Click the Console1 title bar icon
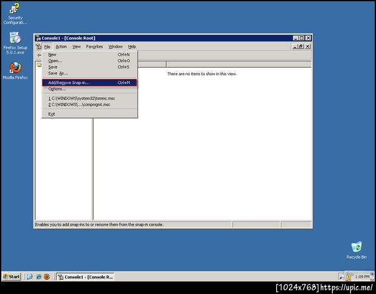 click(x=38, y=38)
